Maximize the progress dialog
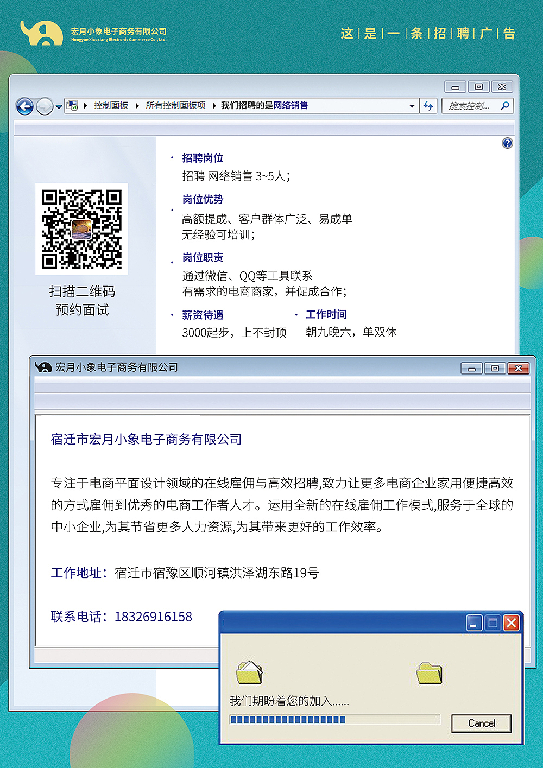The height and width of the screenshot is (768, 543). click(493, 623)
